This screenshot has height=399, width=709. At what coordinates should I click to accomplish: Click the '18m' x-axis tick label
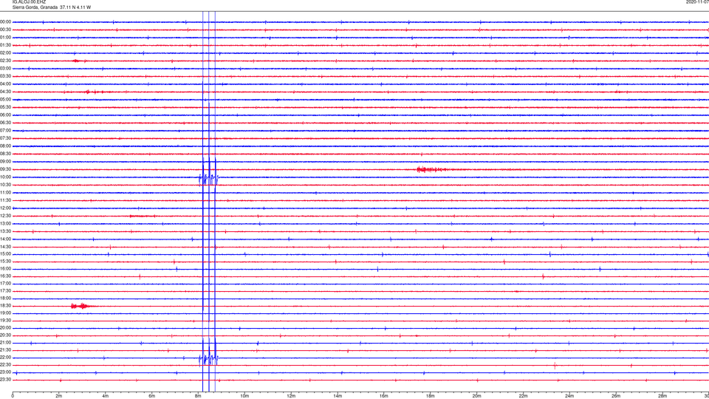coord(430,396)
